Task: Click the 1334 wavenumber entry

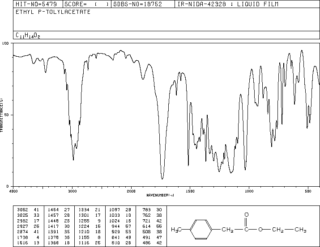Action: [84, 209]
